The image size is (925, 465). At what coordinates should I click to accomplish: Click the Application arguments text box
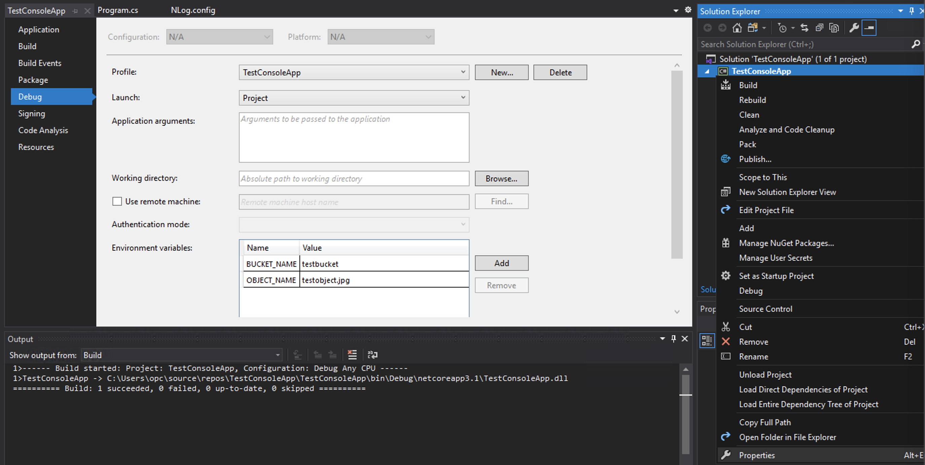point(354,137)
